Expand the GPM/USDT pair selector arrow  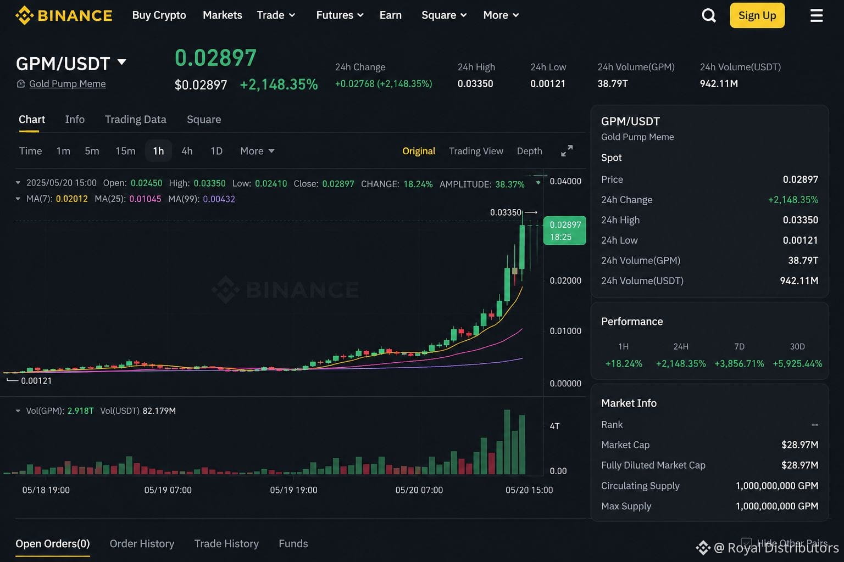pos(122,62)
